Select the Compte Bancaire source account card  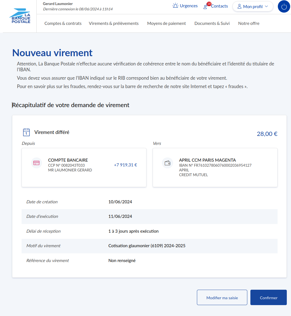84,167
